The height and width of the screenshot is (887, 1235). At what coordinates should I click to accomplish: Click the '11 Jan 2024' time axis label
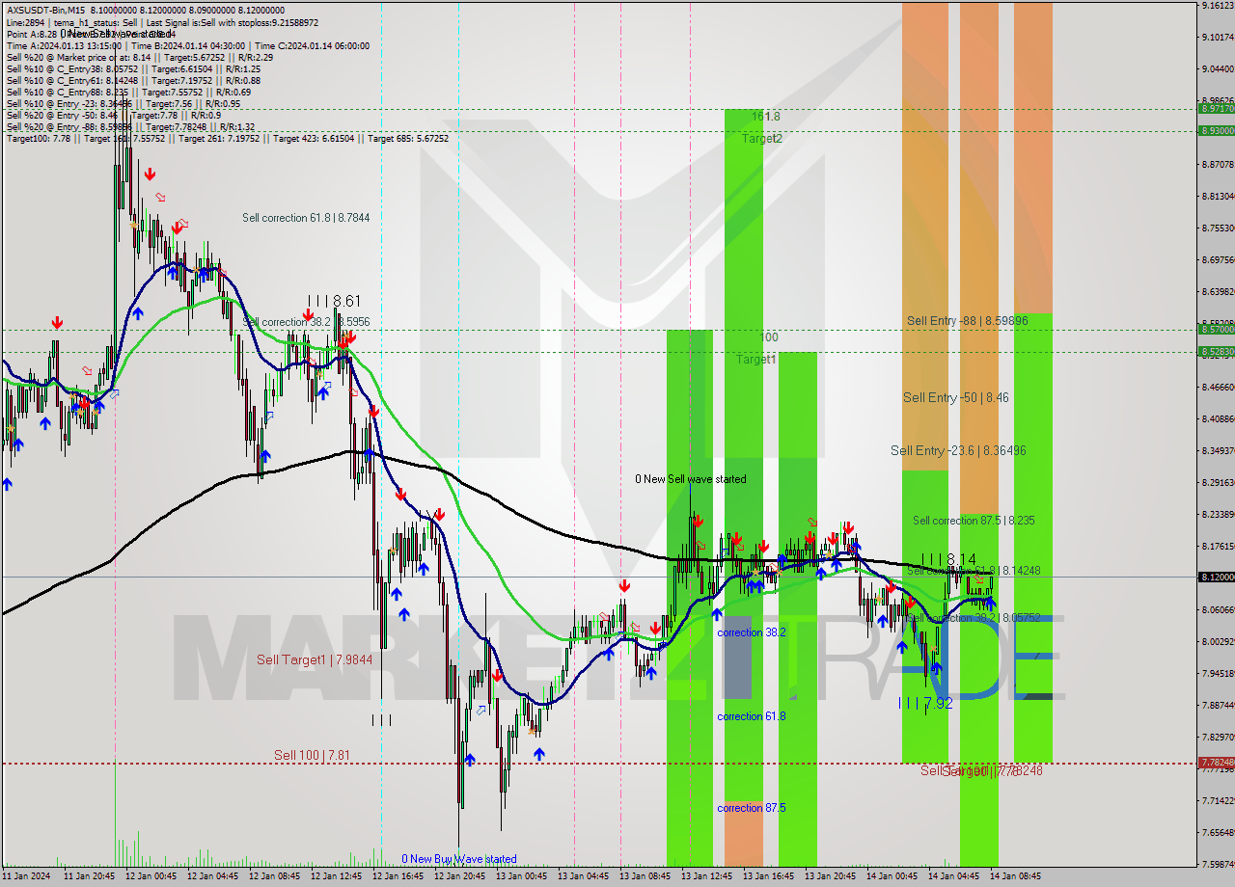(x=27, y=876)
